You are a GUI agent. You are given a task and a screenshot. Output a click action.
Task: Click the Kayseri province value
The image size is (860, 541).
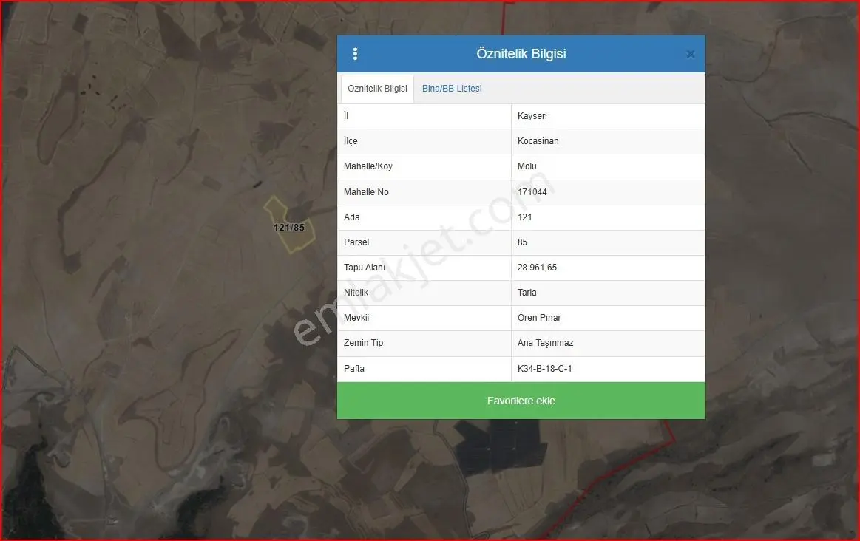pos(532,115)
